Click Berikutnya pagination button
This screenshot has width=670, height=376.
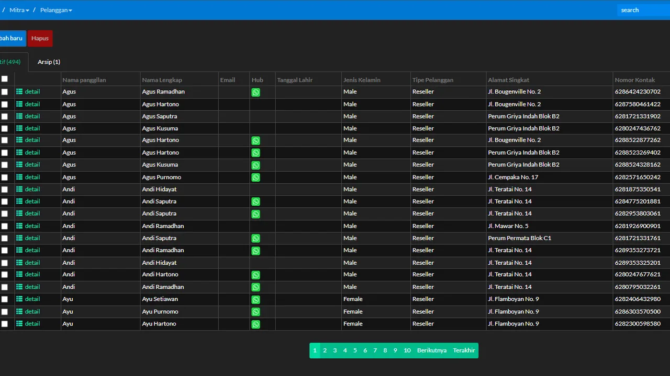432,350
